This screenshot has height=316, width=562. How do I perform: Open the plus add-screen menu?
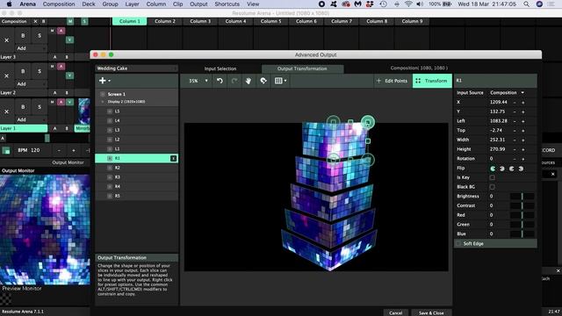104,81
